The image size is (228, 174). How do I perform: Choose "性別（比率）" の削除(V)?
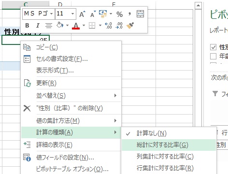pos(71,108)
